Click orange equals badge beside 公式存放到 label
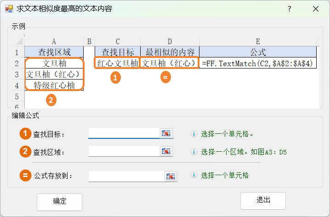 pyautogui.click(x=25, y=175)
